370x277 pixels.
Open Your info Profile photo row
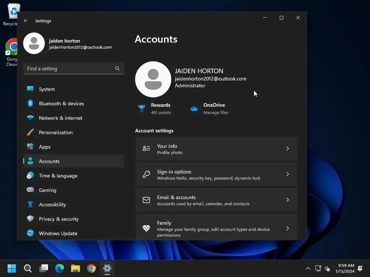click(216, 149)
